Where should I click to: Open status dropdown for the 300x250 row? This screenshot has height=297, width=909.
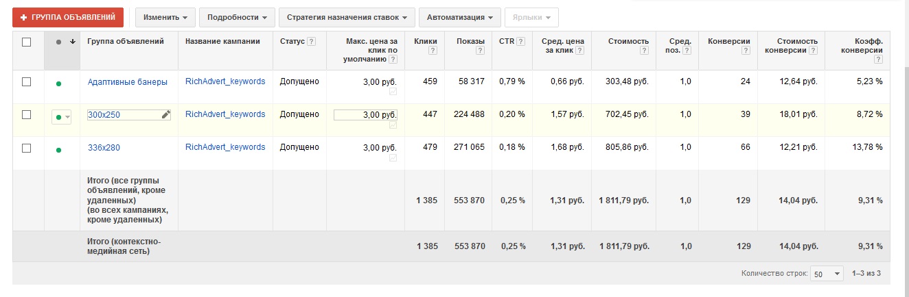[62, 117]
